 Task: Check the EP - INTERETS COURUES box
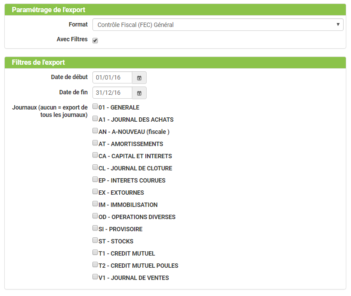tap(95, 179)
